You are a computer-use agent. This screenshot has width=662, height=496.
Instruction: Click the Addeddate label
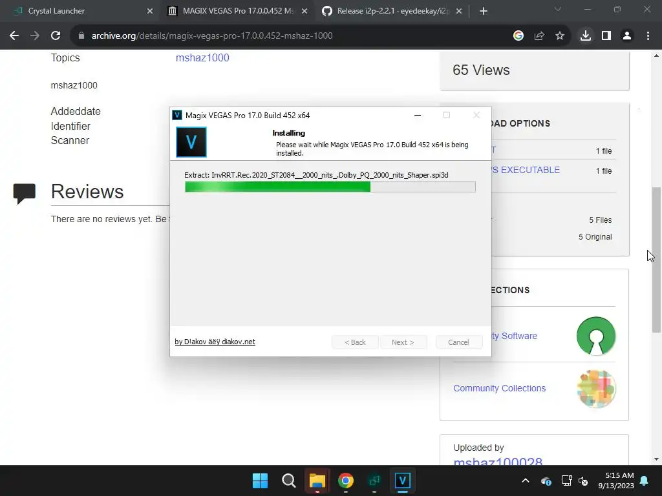point(76,111)
